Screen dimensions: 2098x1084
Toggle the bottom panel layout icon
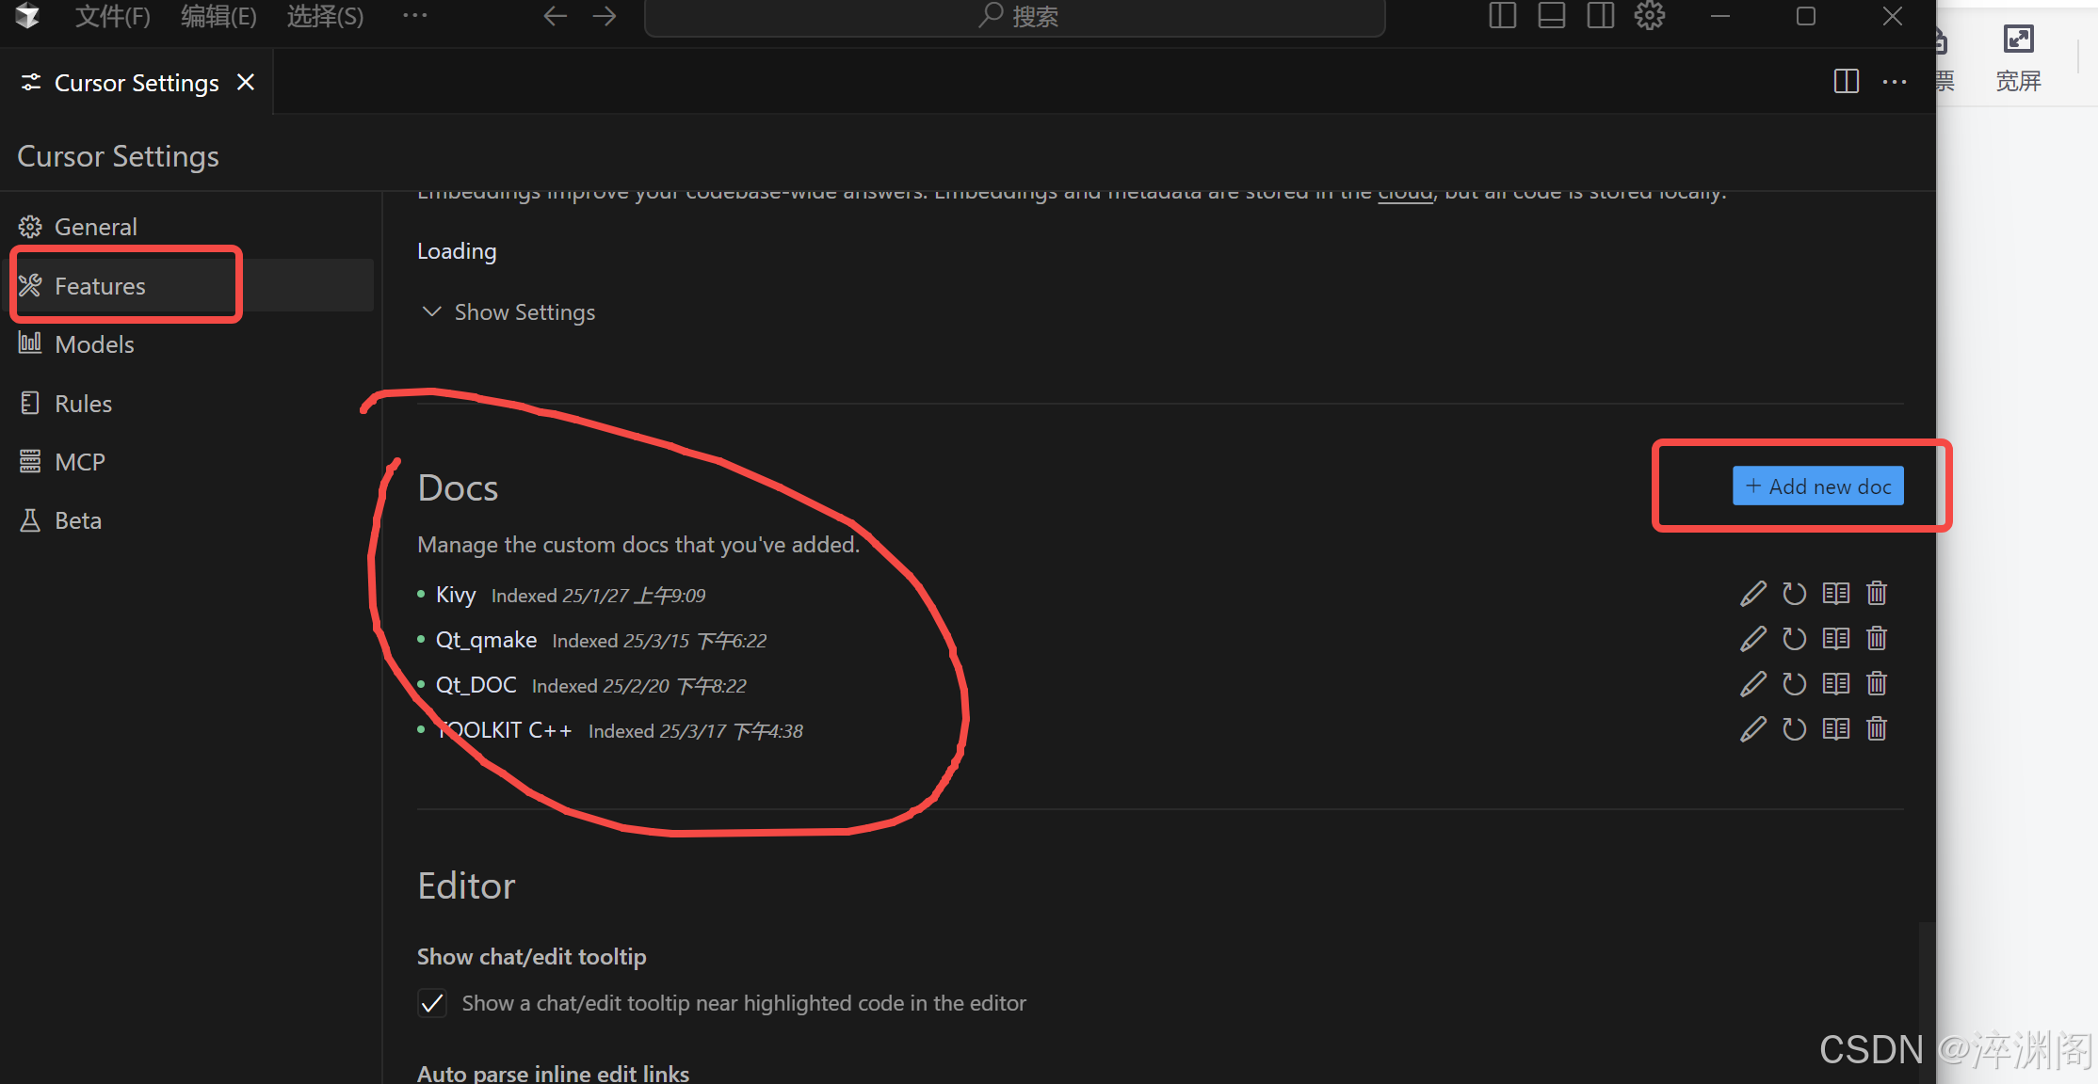point(1551,16)
